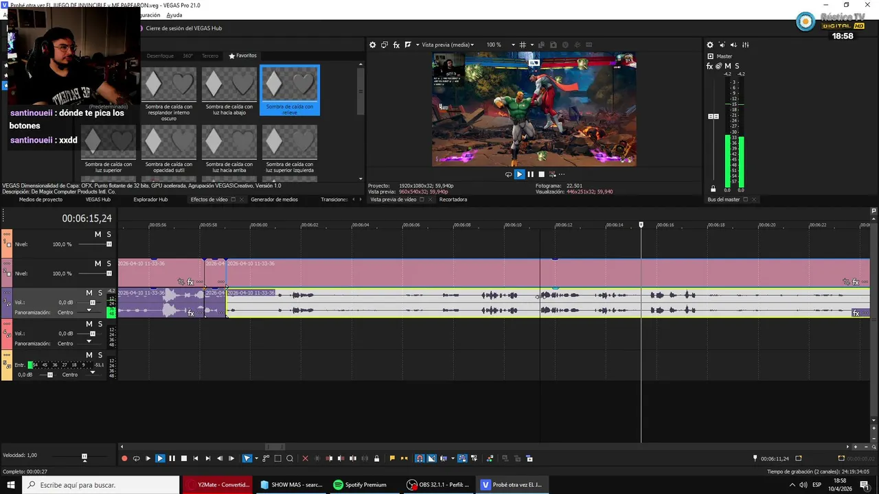The width and height of the screenshot is (879, 494).
Task: Solo the Master bus
Action: [x=737, y=67]
